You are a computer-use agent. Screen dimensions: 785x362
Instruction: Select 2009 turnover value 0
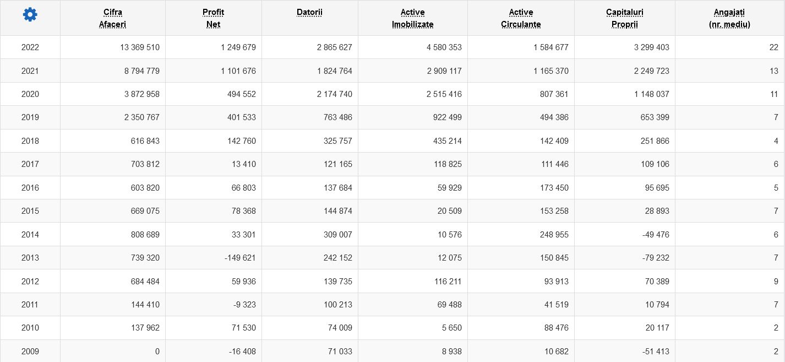[157, 351]
